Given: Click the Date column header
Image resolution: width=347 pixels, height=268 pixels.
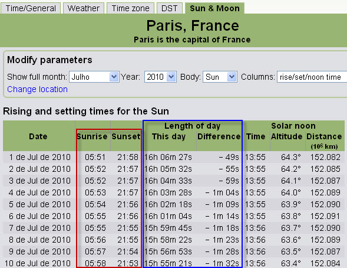Looking at the screenshot, I should [x=38, y=136].
